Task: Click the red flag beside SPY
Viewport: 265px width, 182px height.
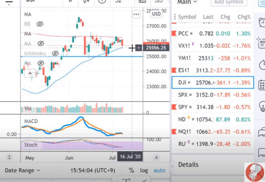Action: click(x=174, y=107)
